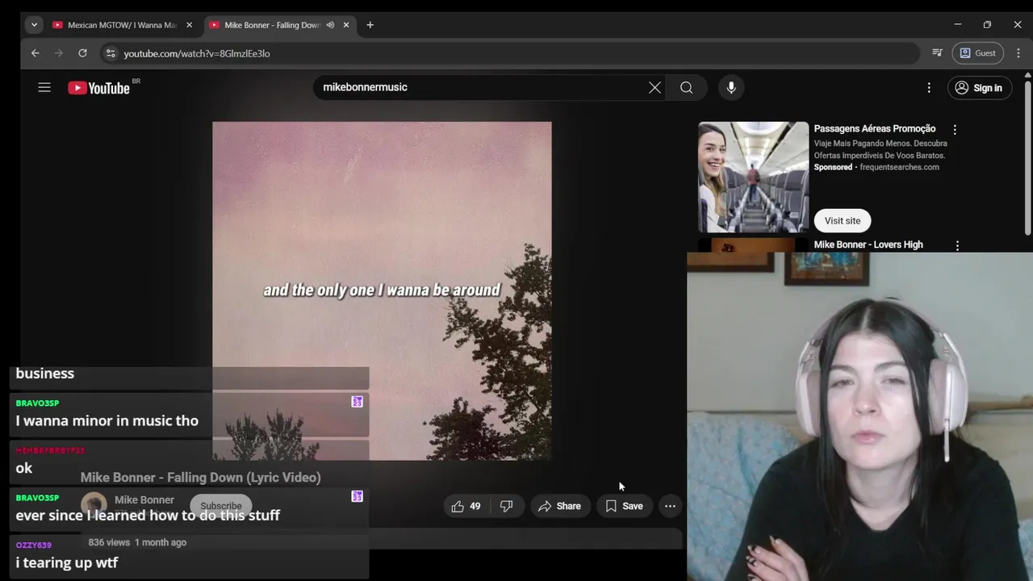Click the frequentsearches.com sponsor text
The height and width of the screenshot is (581, 1033).
point(899,167)
